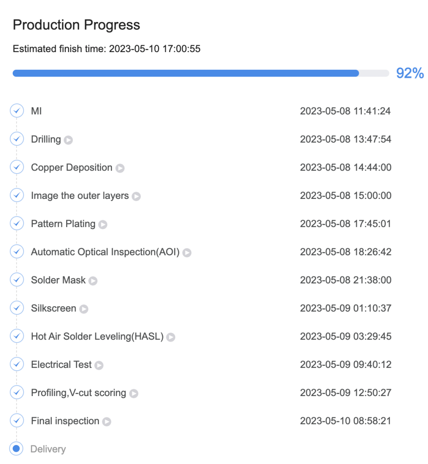This screenshot has height=464, width=428.
Task: Play the Silkscreen step video icon
Action: point(84,309)
